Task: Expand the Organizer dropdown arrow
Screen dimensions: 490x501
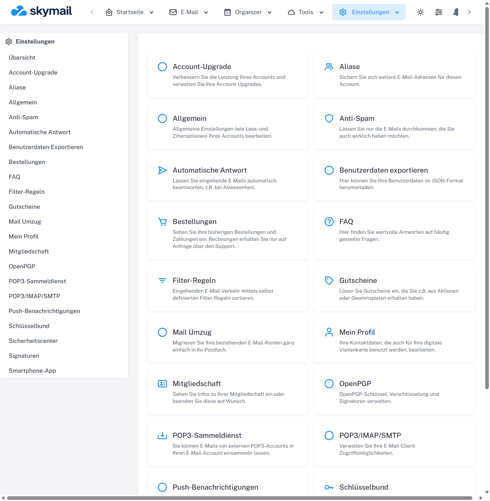Action: (x=270, y=13)
